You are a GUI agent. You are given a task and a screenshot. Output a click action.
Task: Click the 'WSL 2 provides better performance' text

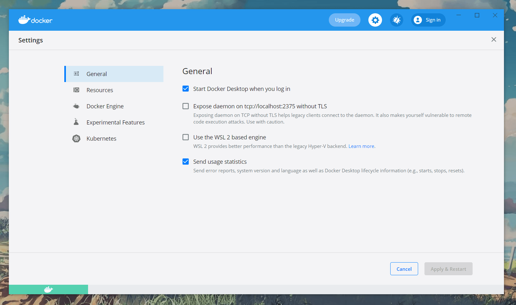pyautogui.click(x=270, y=146)
